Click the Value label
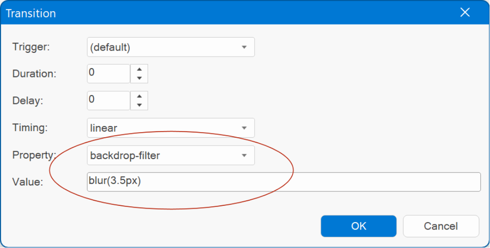This screenshot has height=248, width=490. point(27,182)
